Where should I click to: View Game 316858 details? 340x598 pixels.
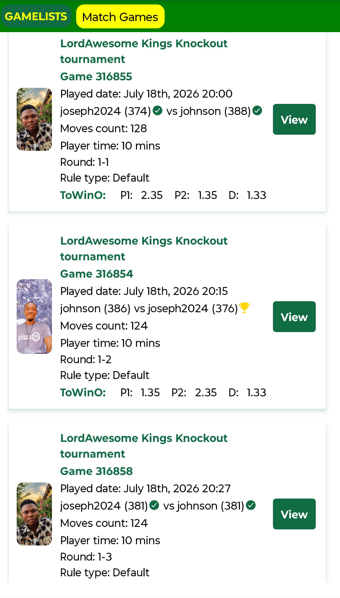294,514
